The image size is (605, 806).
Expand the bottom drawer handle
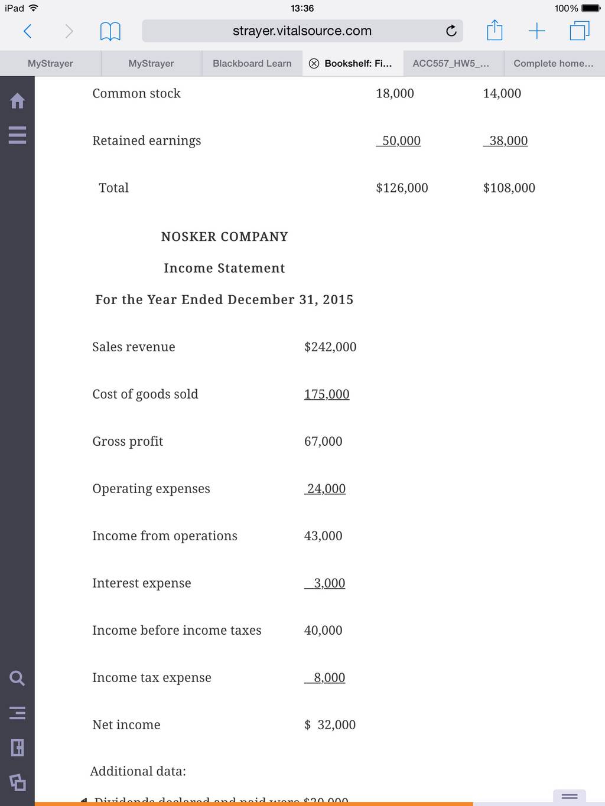pyautogui.click(x=570, y=797)
